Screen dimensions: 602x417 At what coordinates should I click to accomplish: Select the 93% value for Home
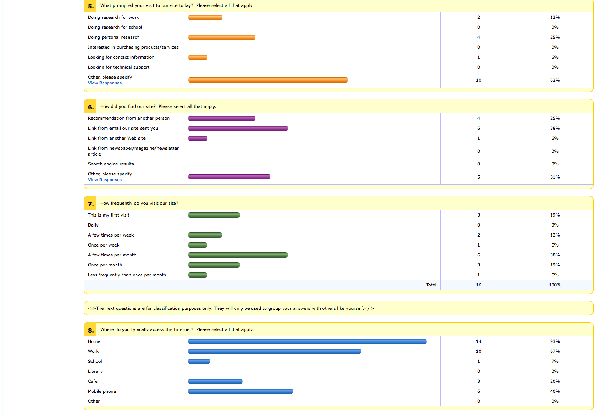pos(555,341)
